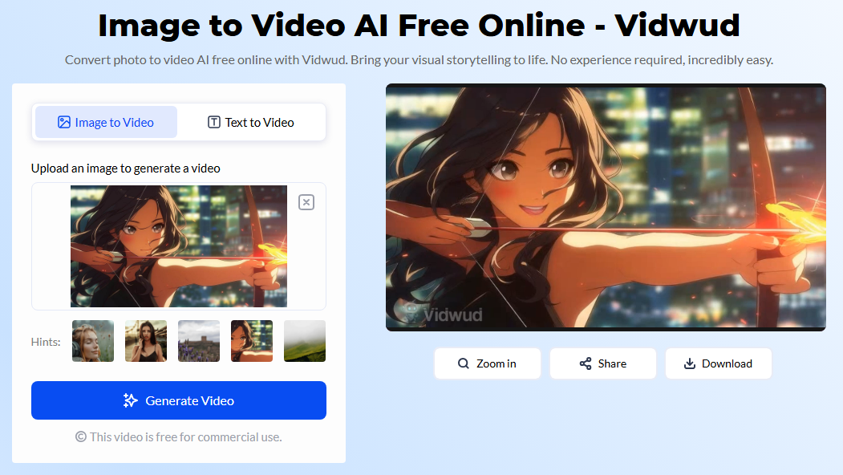Remove the uploaded image with X icon
The image size is (843, 475).
tap(306, 202)
